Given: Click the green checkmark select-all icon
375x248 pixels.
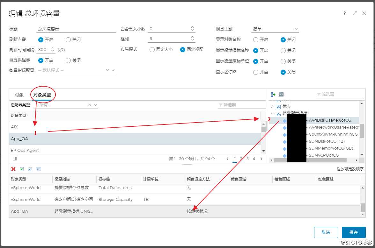Looking at the screenshot, I should (22, 169).
